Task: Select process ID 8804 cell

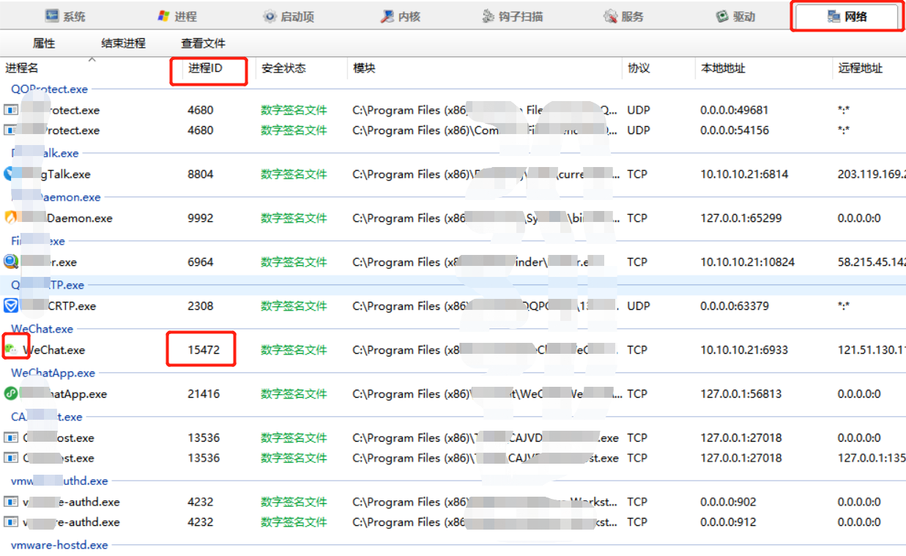Action: click(201, 174)
